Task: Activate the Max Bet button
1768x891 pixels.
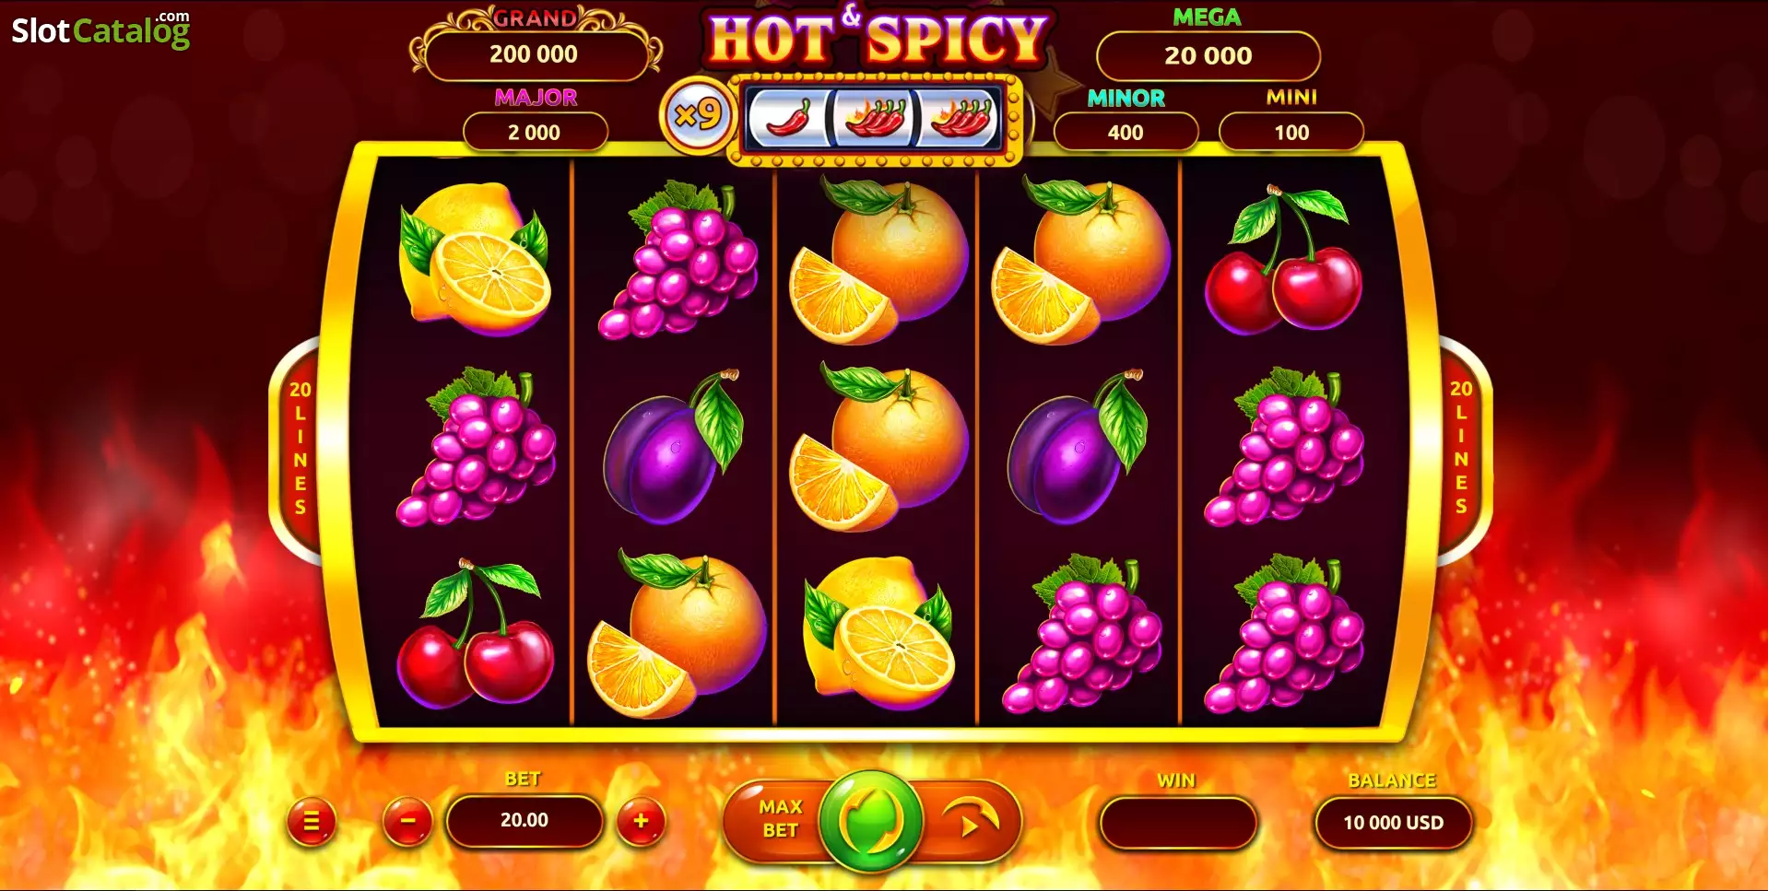Action: (x=779, y=818)
